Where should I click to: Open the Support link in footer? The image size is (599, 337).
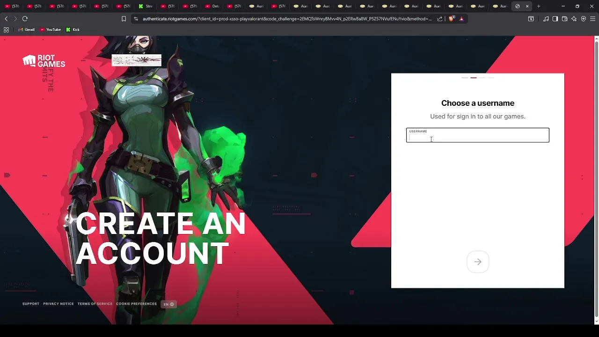(x=31, y=304)
